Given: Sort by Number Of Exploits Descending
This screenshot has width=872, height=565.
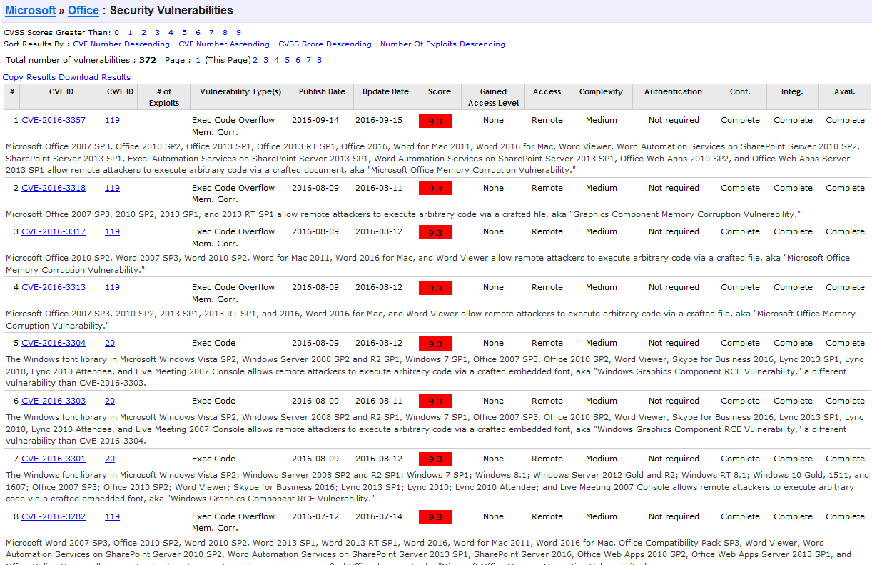Looking at the screenshot, I should 442,44.
